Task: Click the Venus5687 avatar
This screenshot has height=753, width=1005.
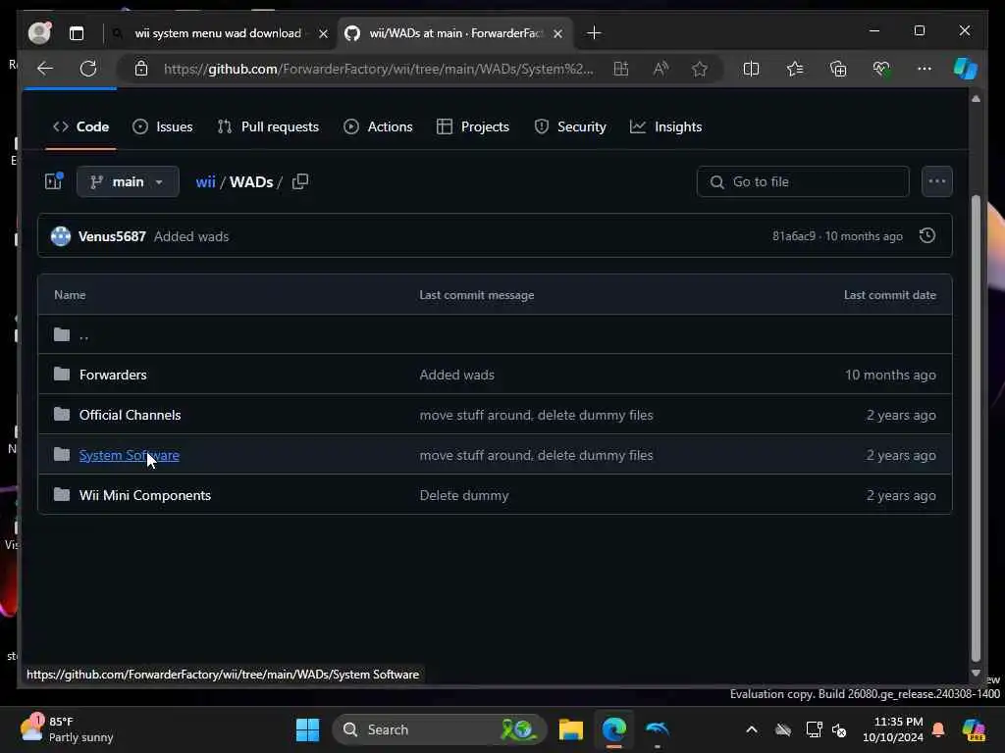Action: [61, 236]
